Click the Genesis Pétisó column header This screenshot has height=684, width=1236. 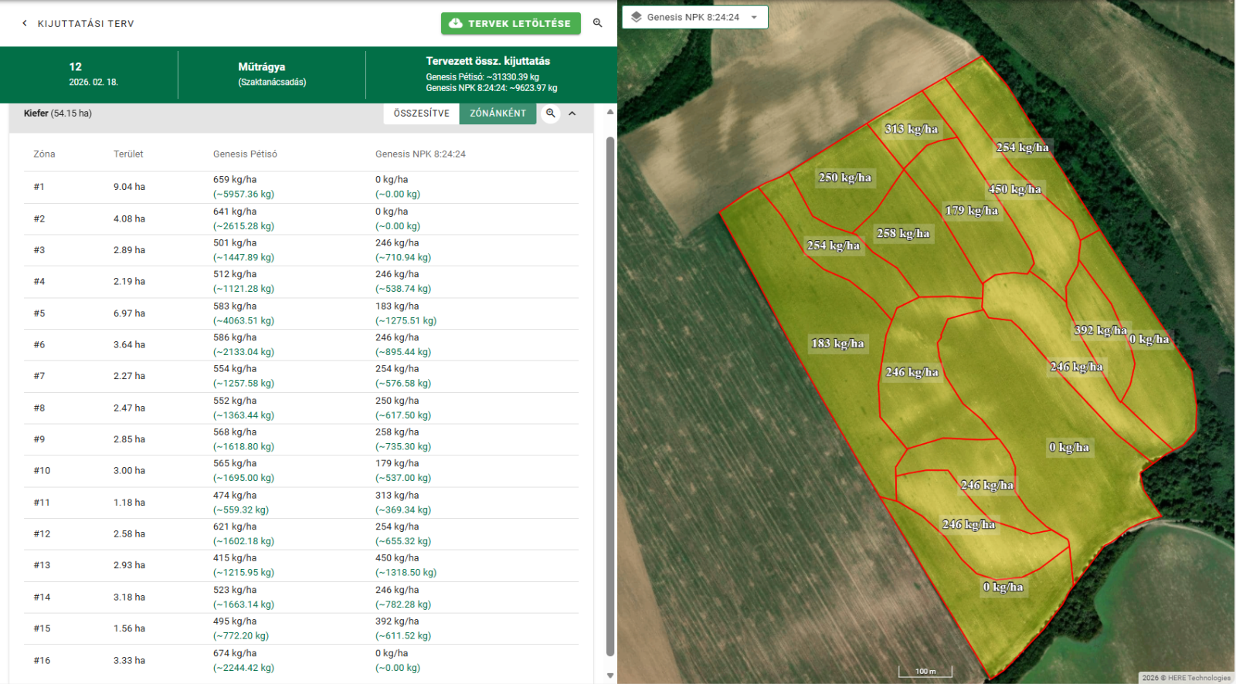point(245,154)
